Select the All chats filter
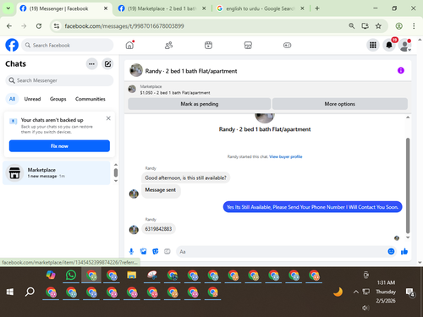Image resolution: width=423 pixels, height=317 pixels. click(12, 99)
